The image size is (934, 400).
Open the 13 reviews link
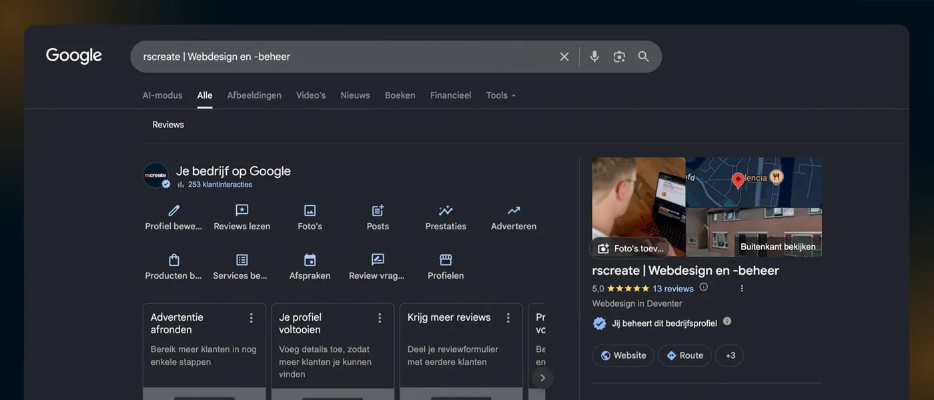(673, 289)
